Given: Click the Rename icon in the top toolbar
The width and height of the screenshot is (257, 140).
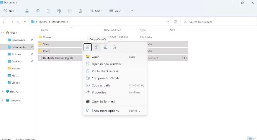Looking at the screenshot, I should tap(59, 11).
